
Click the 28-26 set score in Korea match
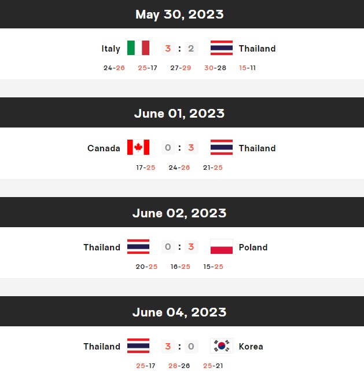(179, 366)
